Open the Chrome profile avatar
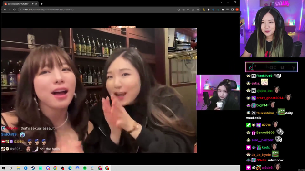The image size is (305, 171). (237, 9)
